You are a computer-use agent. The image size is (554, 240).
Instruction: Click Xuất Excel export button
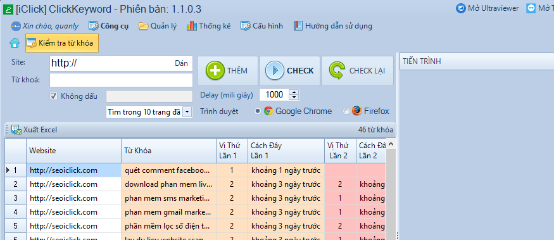pos(34,130)
